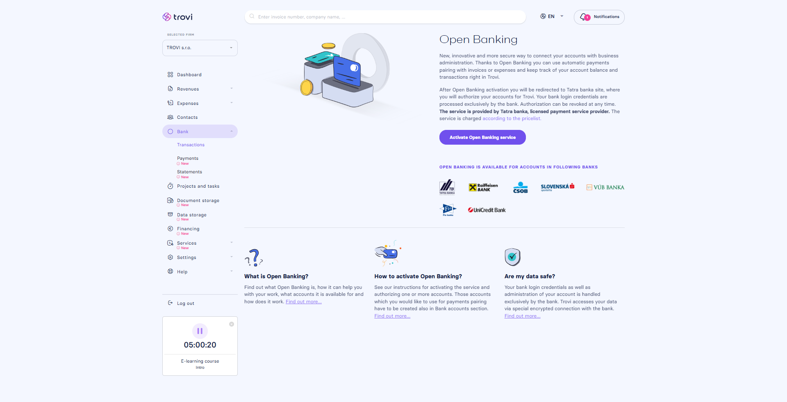Viewport: 787px width, 402px height.
Task: Click the UniCredit Bank logo
Action: pos(487,210)
